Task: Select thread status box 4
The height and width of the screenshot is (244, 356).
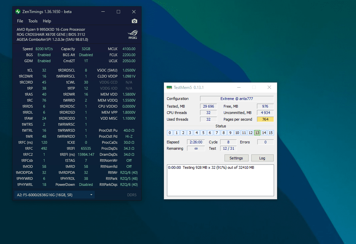Action: point(197,133)
